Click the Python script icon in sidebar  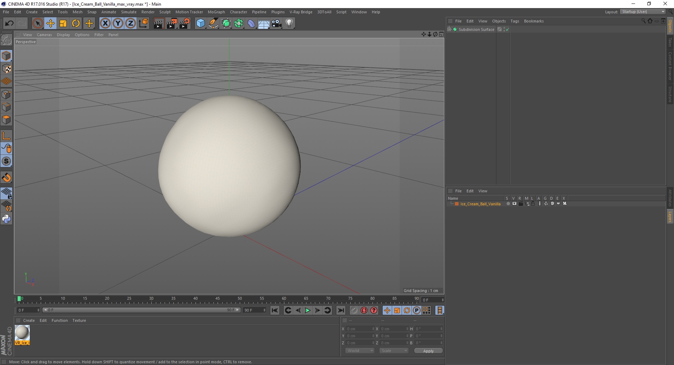6,219
